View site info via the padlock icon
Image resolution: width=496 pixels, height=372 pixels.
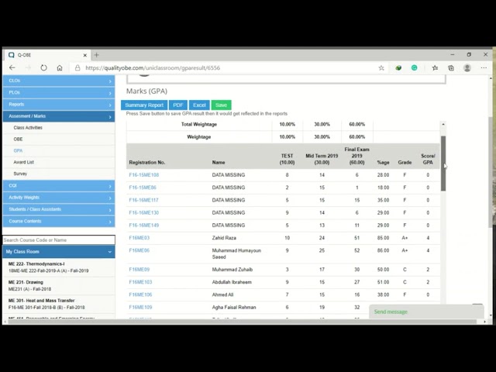[x=77, y=67]
